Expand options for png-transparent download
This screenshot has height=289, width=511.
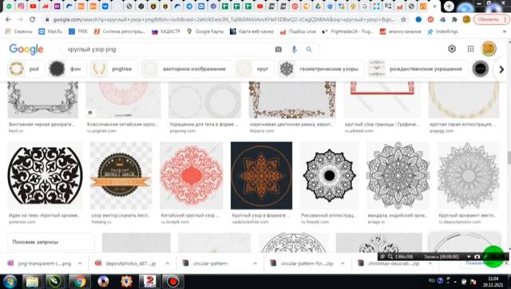[x=80, y=263]
